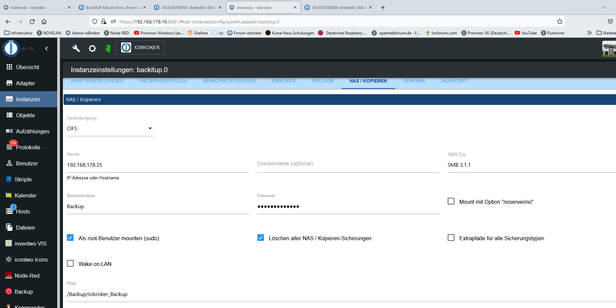Switch to the IOBROKER settings tab
Viewport: 616px width, 308px height.
[x=283, y=81]
